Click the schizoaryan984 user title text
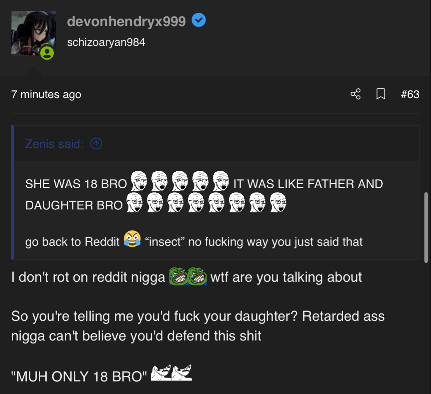Viewport: 431px width, 394px height. [x=106, y=42]
